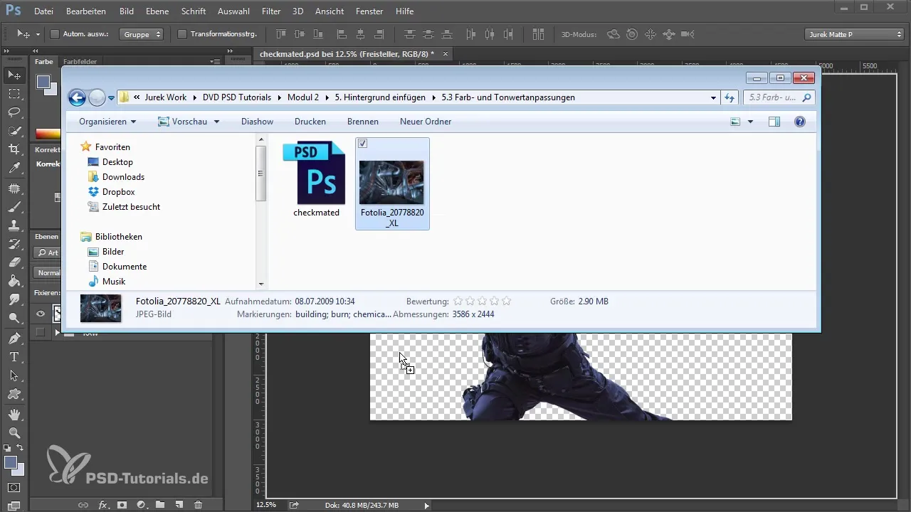Open the Bearbeiten menu
The image size is (911, 512).
point(85,11)
